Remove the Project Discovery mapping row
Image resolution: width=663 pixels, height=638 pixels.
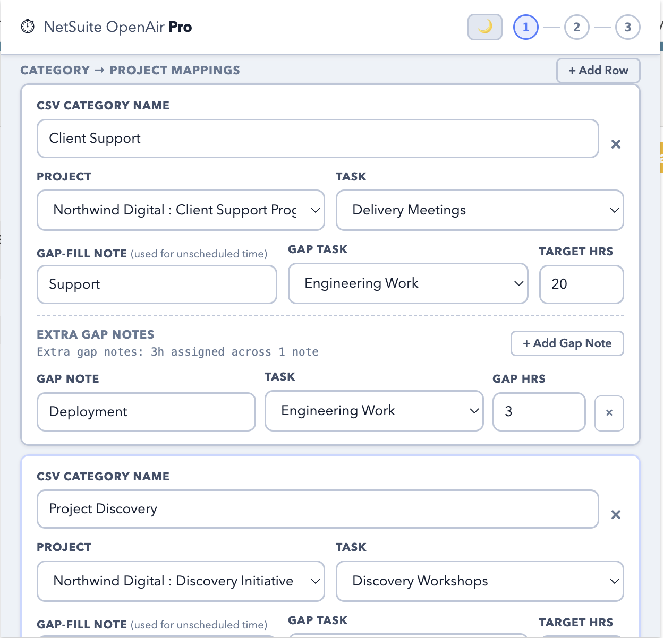coord(616,514)
